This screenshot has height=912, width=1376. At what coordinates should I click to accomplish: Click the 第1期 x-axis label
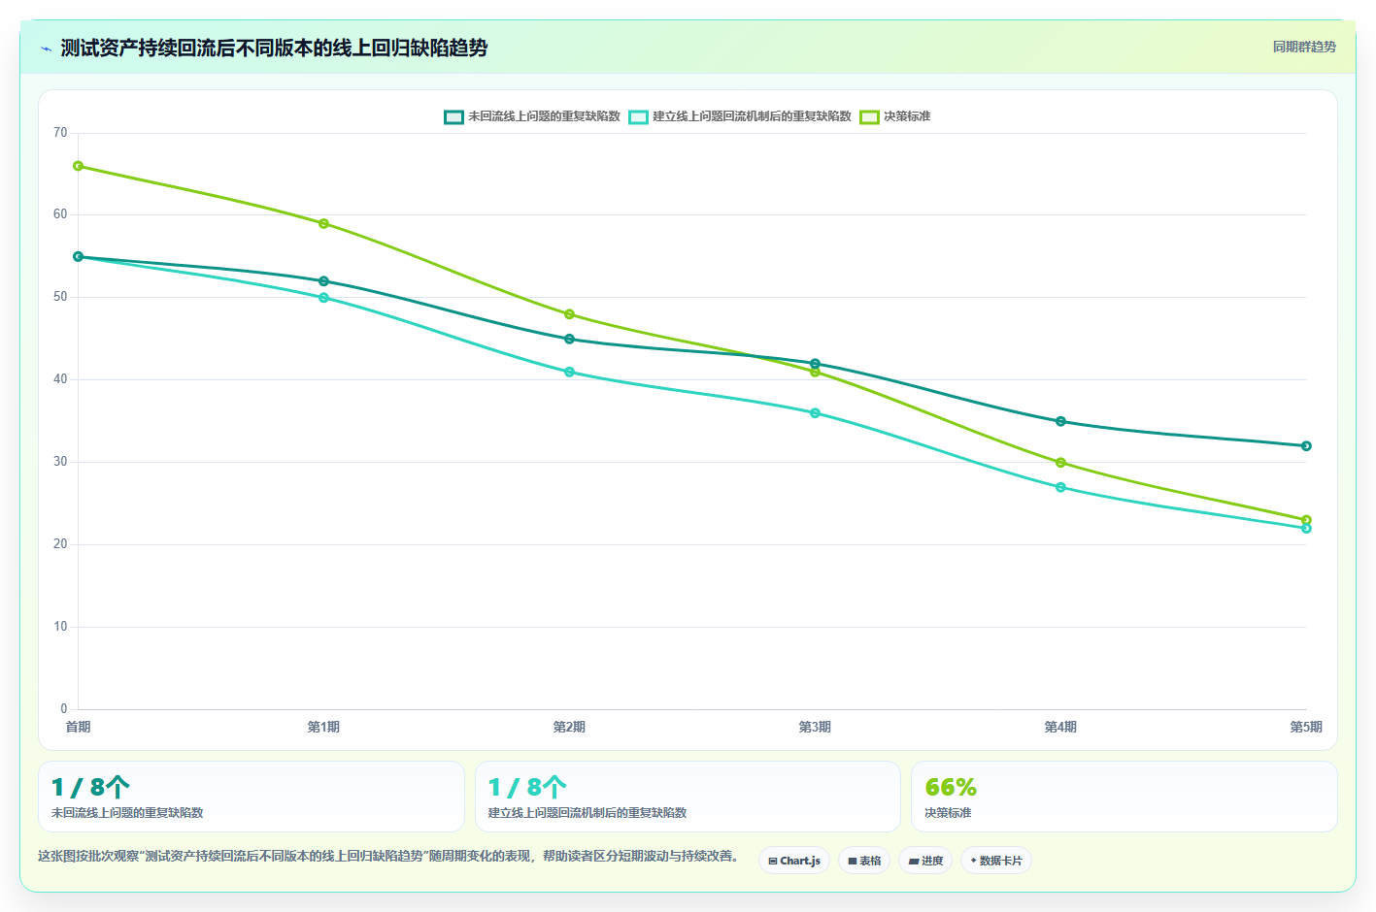point(324,727)
